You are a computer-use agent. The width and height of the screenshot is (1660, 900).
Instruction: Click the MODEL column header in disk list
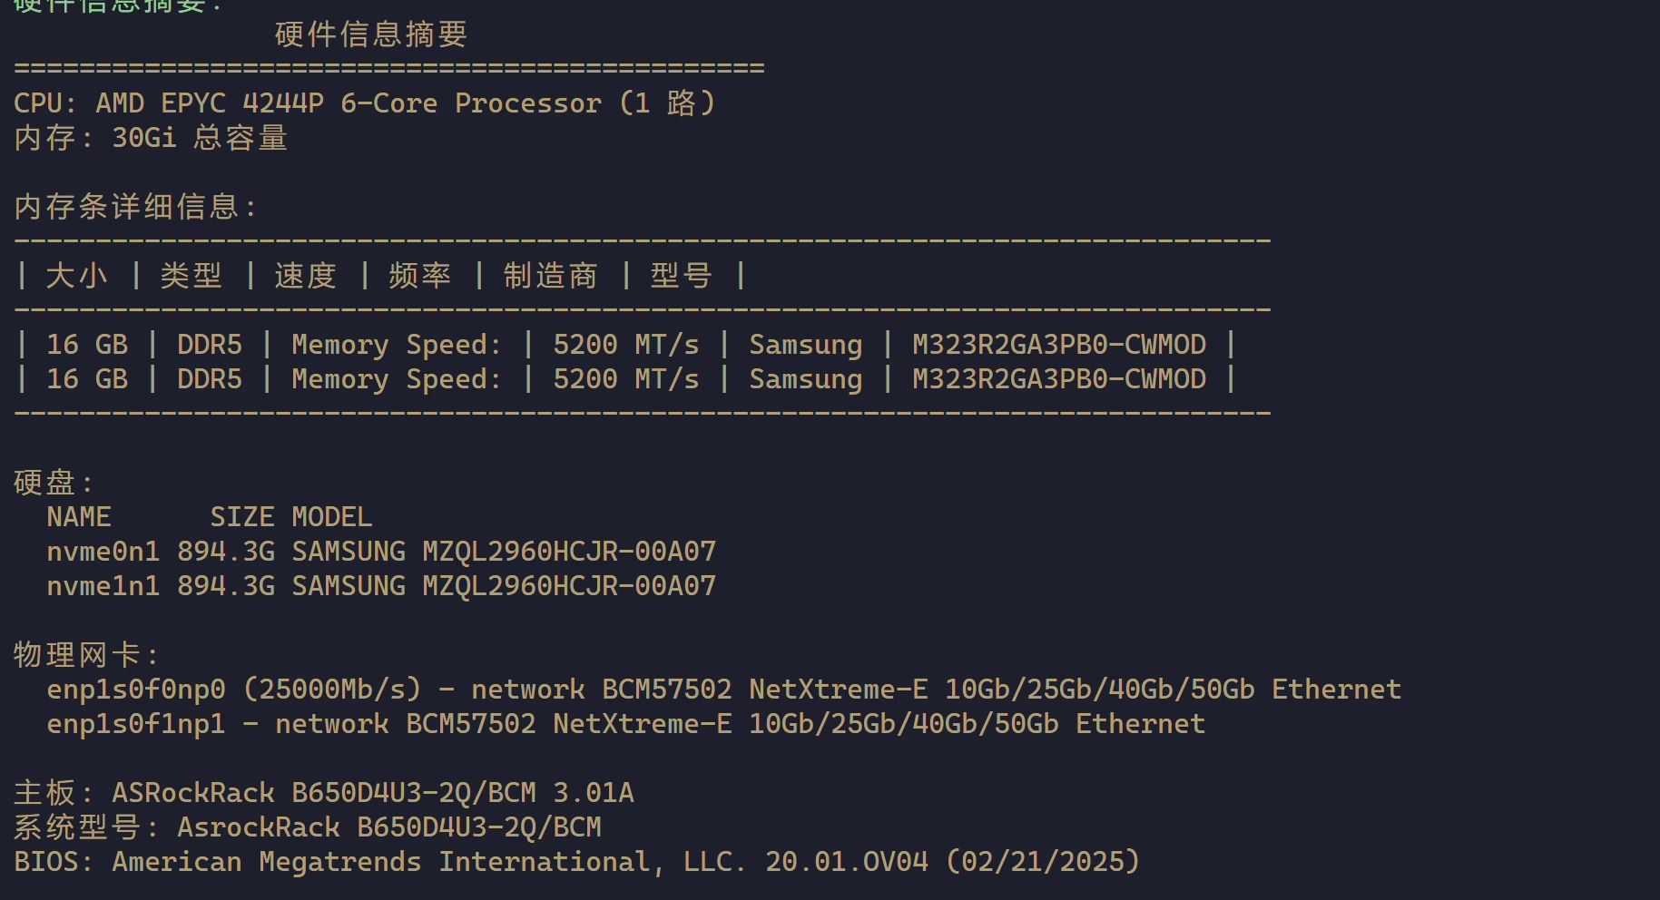(x=332, y=517)
